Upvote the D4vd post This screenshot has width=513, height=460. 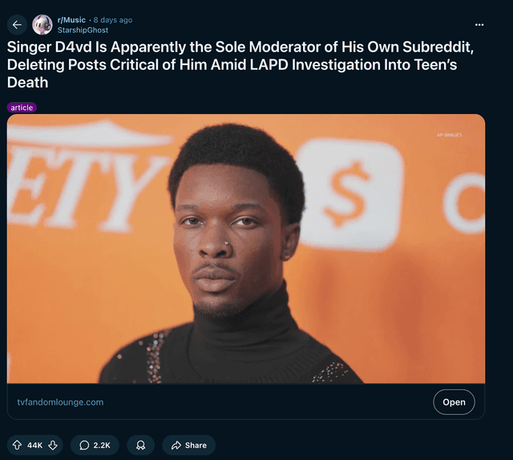(17, 445)
